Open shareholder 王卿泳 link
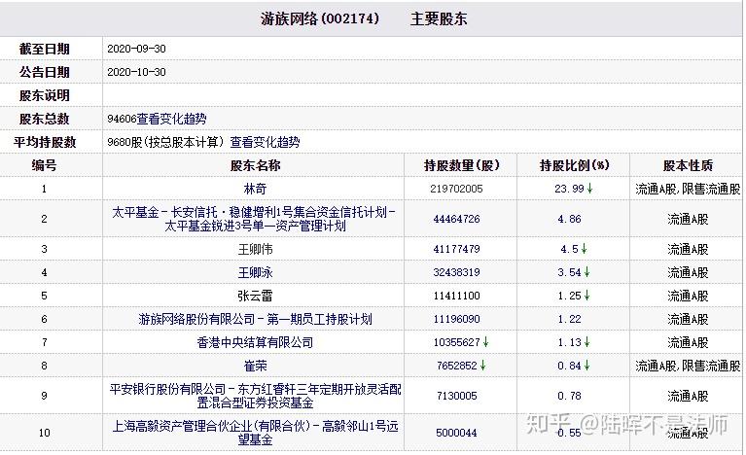 [x=255, y=272]
